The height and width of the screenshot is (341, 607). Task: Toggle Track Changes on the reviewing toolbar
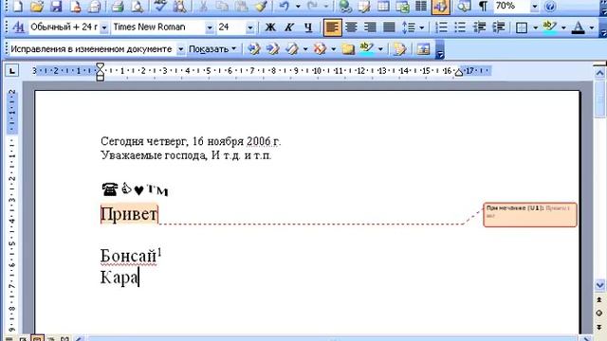(x=398, y=48)
